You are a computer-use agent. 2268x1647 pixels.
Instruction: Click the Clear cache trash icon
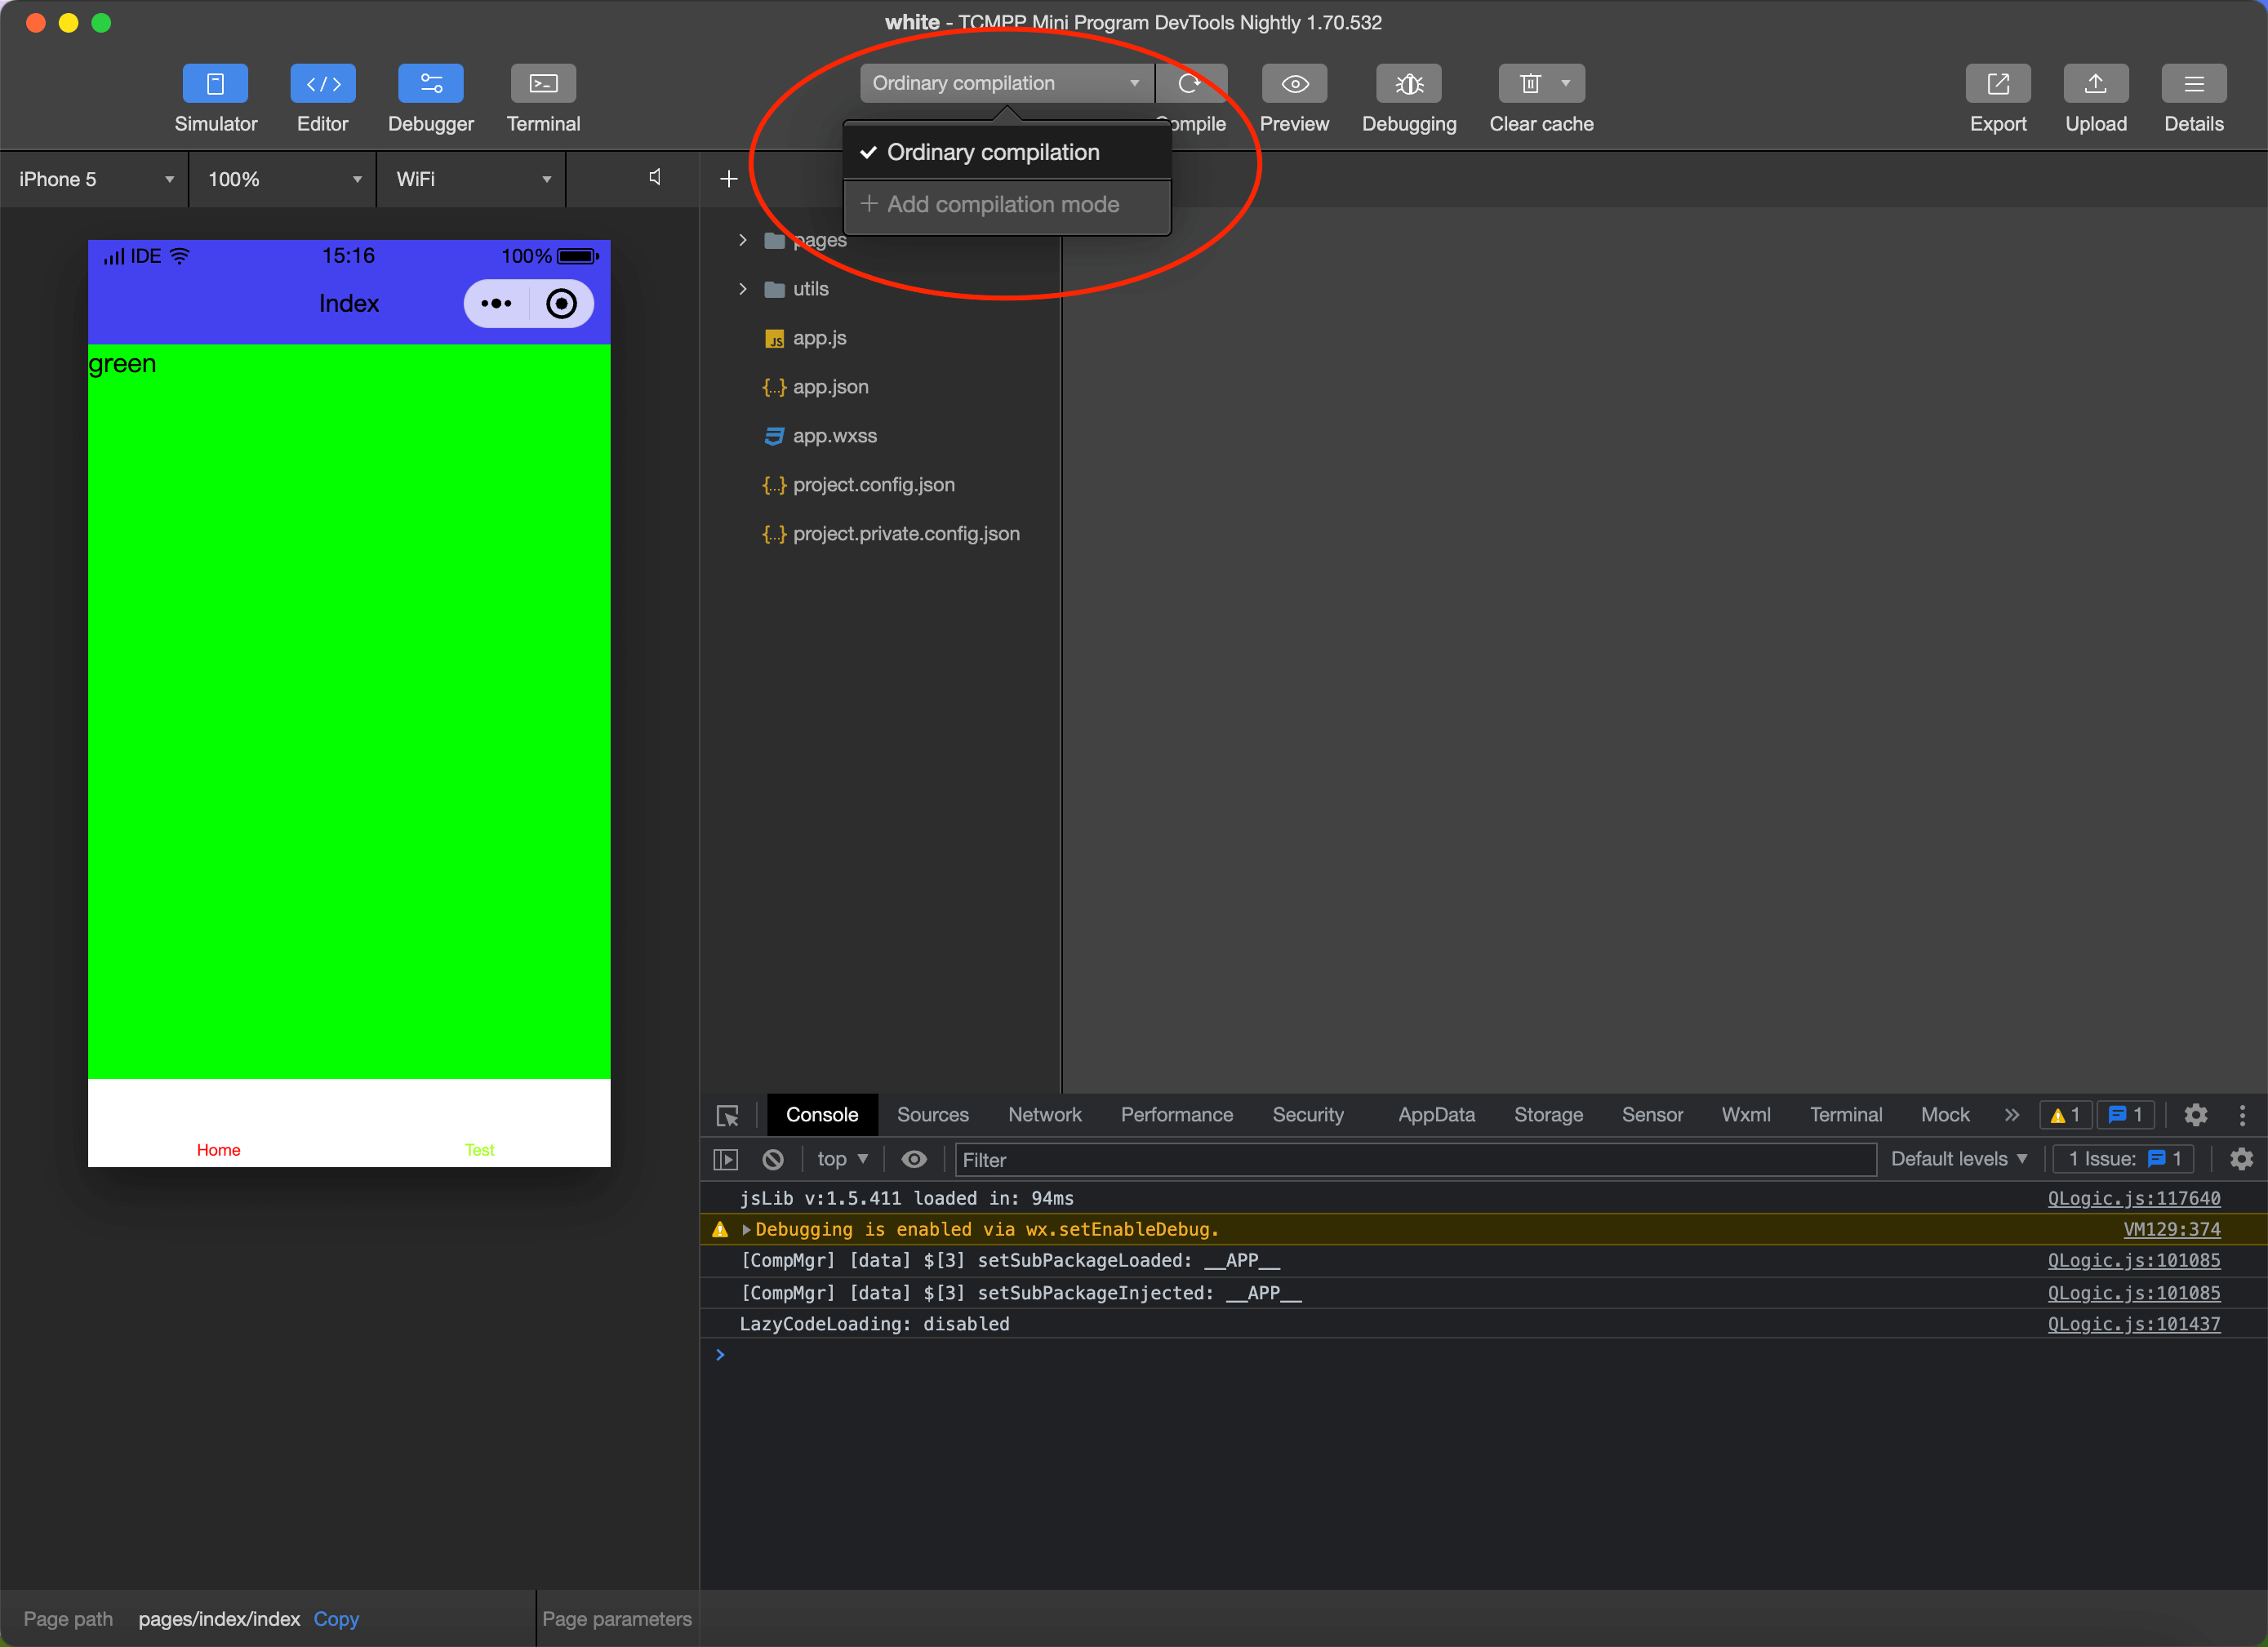point(1529,84)
